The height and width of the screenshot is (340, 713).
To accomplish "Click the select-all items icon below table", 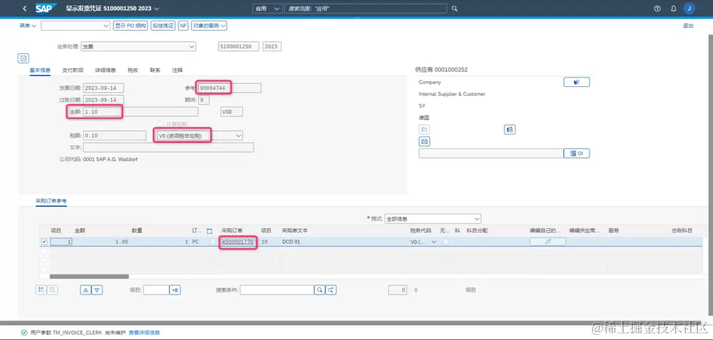I will tap(42, 290).
